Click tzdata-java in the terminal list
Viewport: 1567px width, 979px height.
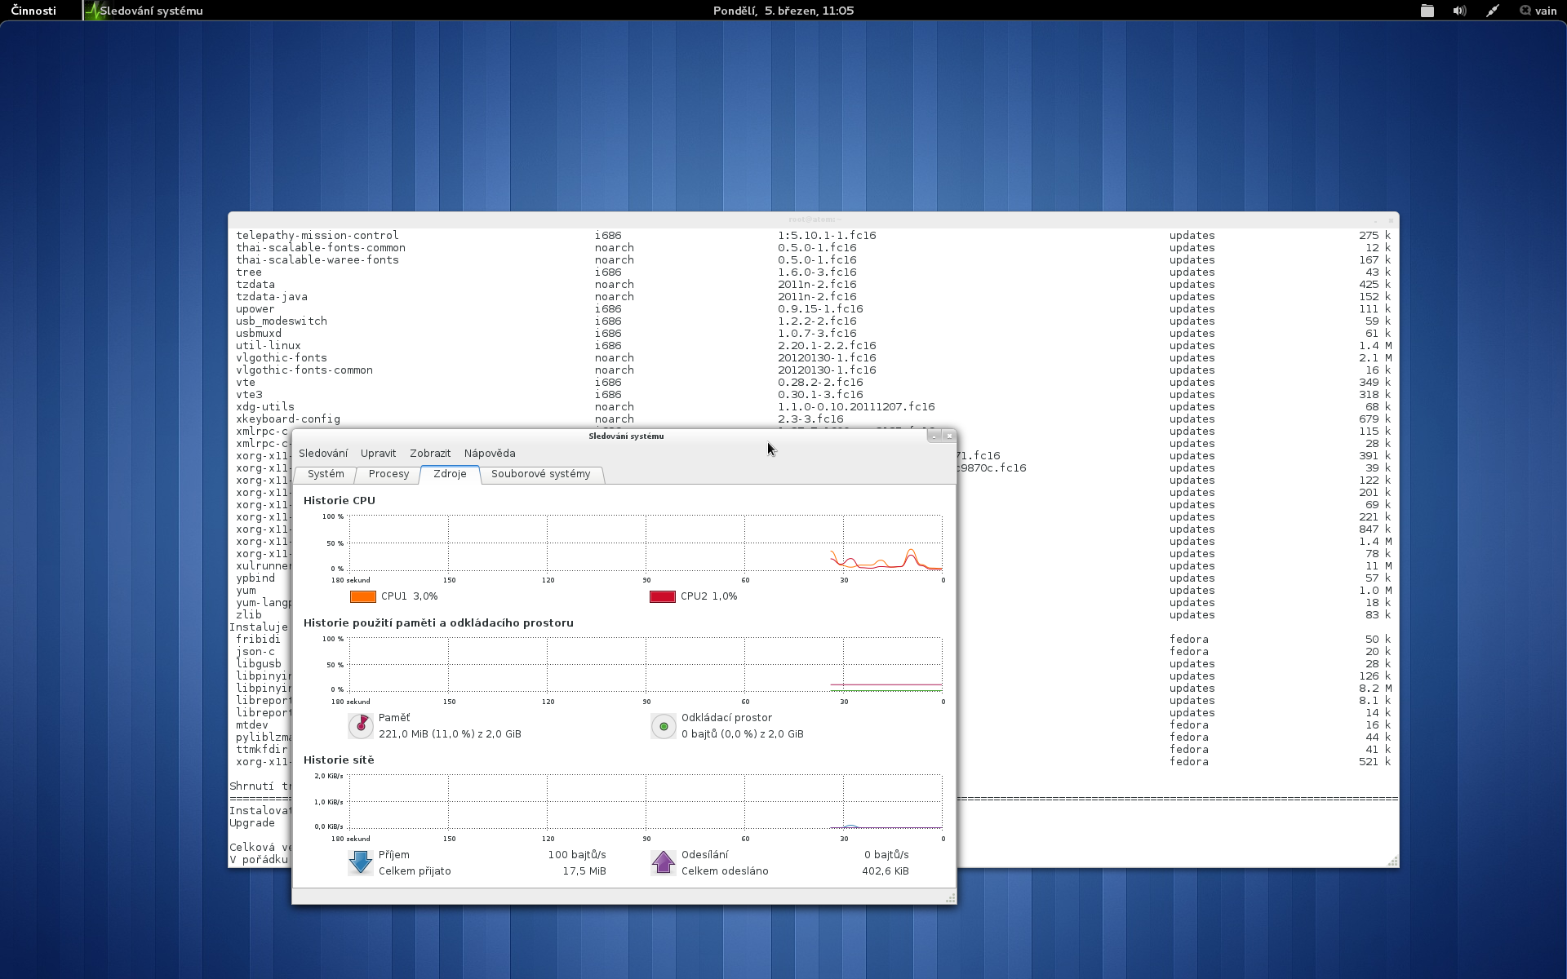pyautogui.click(x=272, y=297)
